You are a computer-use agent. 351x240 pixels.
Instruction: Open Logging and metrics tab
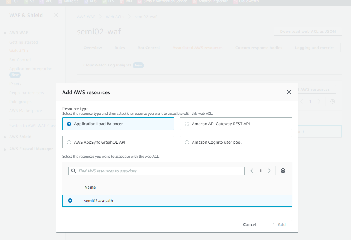pyautogui.click(x=315, y=48)
